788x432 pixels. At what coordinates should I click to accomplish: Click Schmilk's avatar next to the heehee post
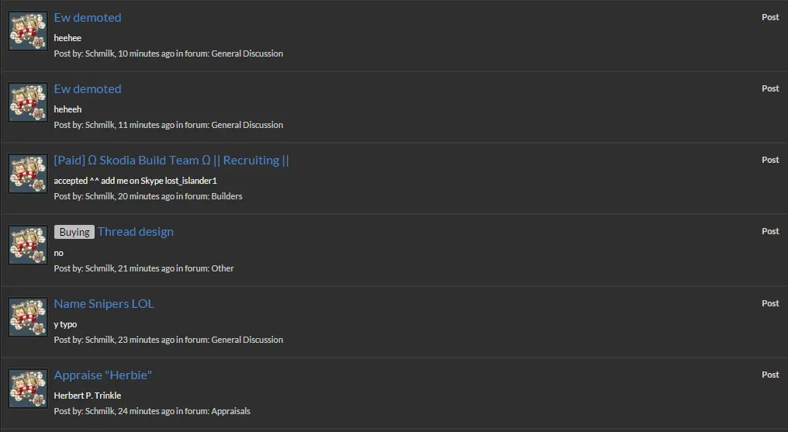click(28, 31)
